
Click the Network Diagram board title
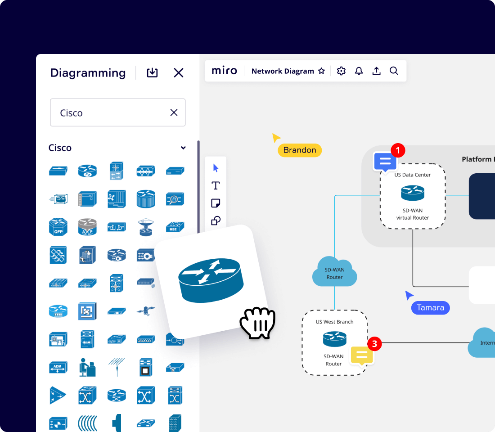point(283,71)
